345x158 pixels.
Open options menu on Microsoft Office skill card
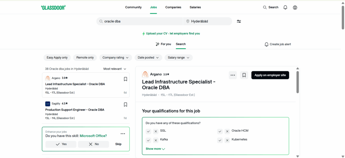pyautogui.click(x=123, y=134)
